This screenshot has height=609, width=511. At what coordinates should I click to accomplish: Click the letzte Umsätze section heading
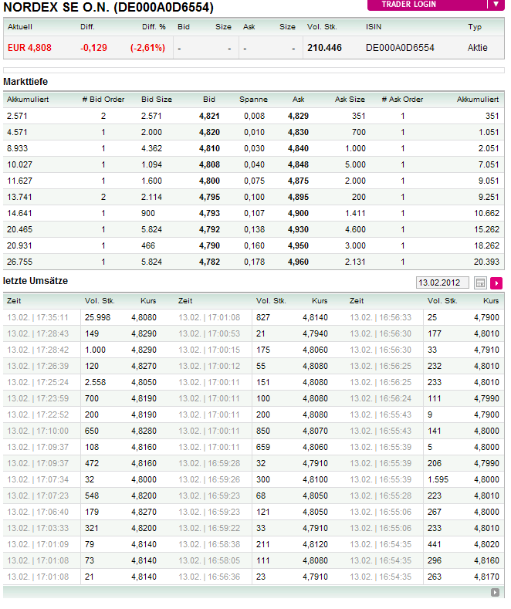[x=36, y=281]
